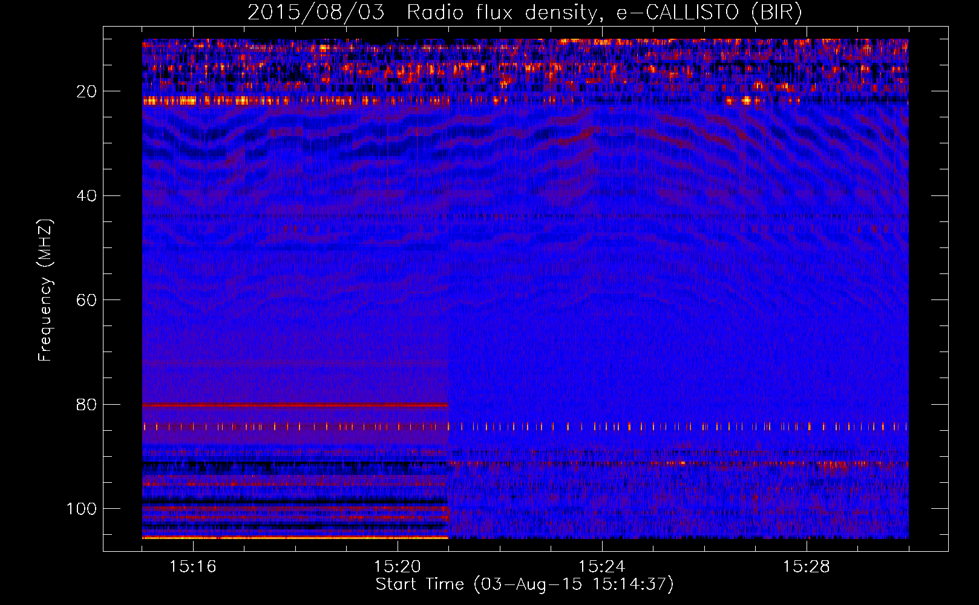Click the 15:16 time tick label
This screenshot has height=605, width=979.
point(193,567)
